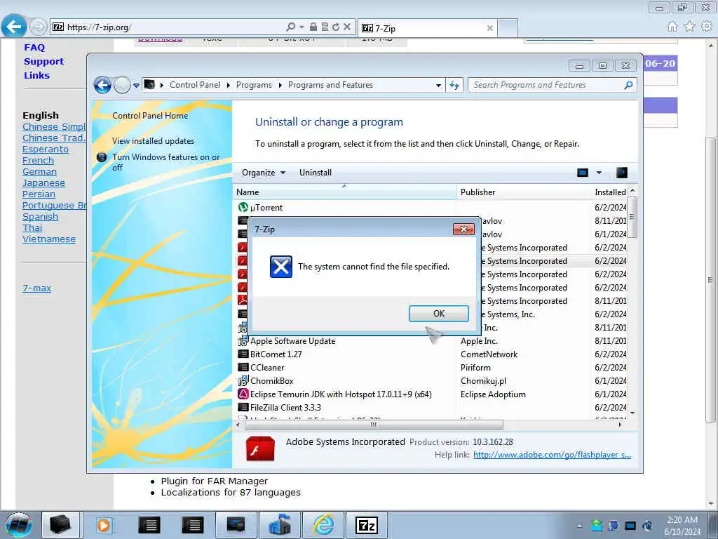Open Turn Windows features on or off
The image size is (718, 539).
coord(165,162)
